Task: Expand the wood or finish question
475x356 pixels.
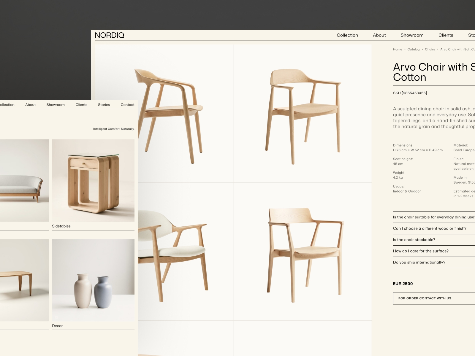Action: pyautogui.click(x=429, y=228)
